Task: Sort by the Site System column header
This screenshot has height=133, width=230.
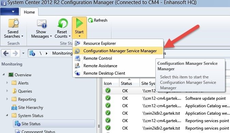Action: [x=148, y=83]
